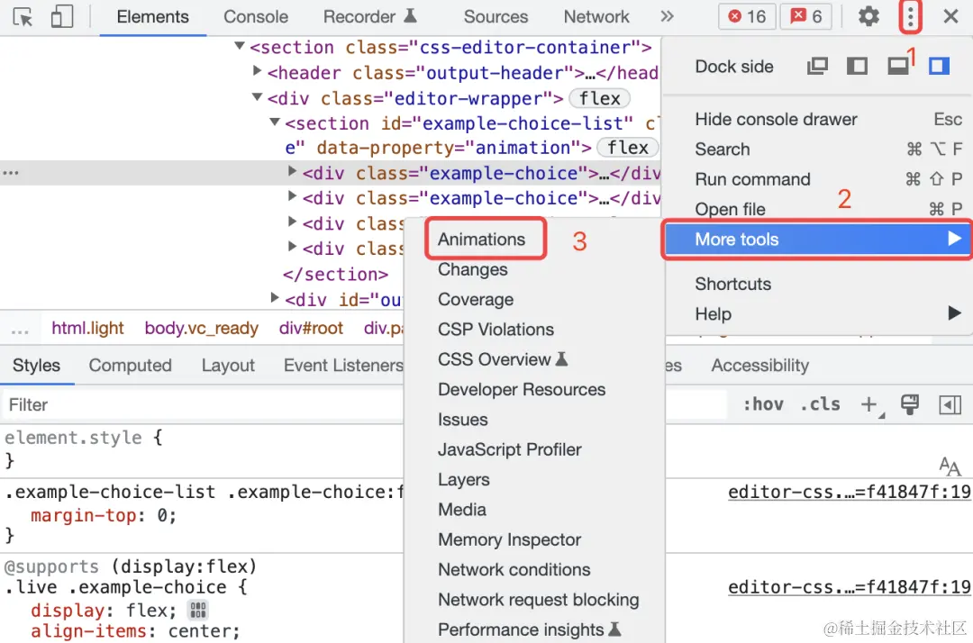This screenshot has height=643, width=973.
Task: Open the Layout pane tab
Action: 228,366
